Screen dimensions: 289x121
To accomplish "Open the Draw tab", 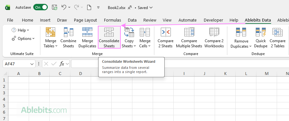I will coord(62,20).
